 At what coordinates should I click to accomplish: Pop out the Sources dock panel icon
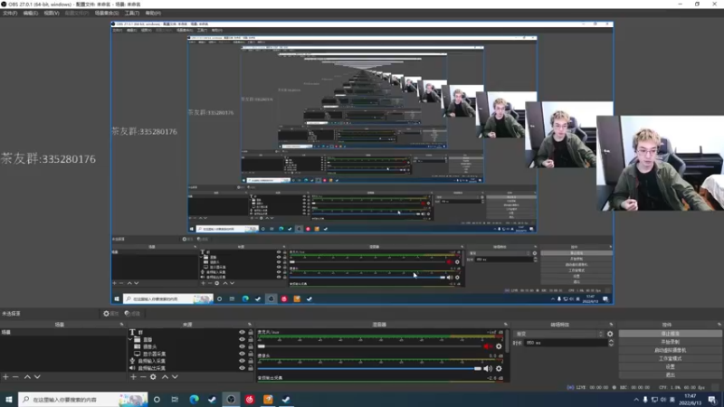pyautogui.click(x=250, y=325)
